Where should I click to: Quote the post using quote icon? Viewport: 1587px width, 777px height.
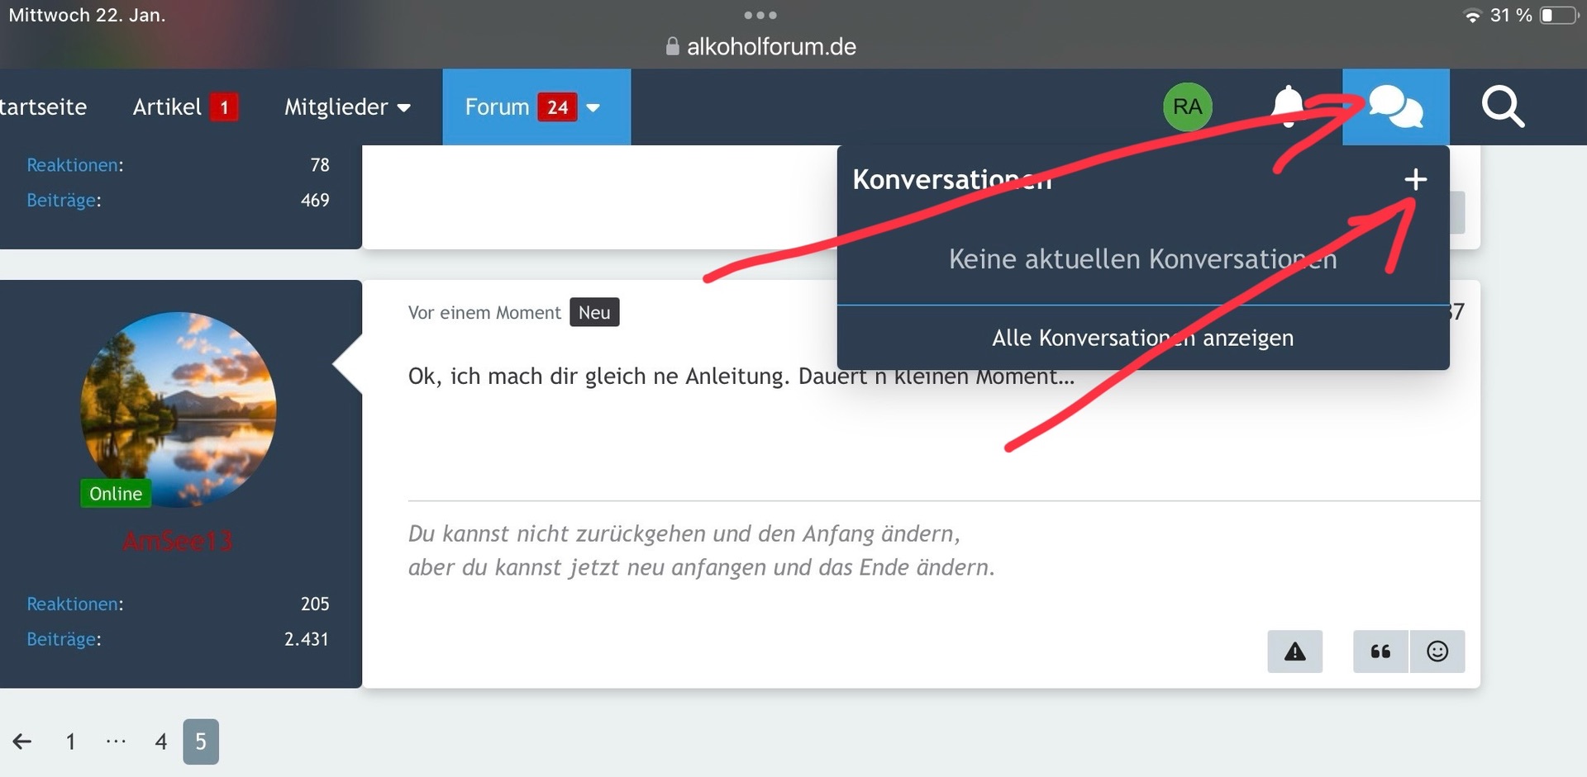coord(1380,651)
